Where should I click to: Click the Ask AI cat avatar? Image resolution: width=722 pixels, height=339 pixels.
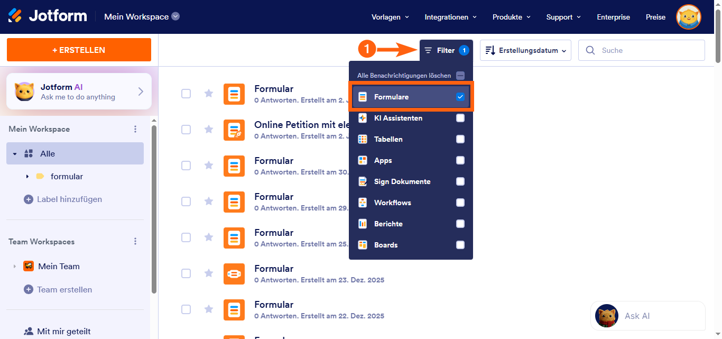607,316
